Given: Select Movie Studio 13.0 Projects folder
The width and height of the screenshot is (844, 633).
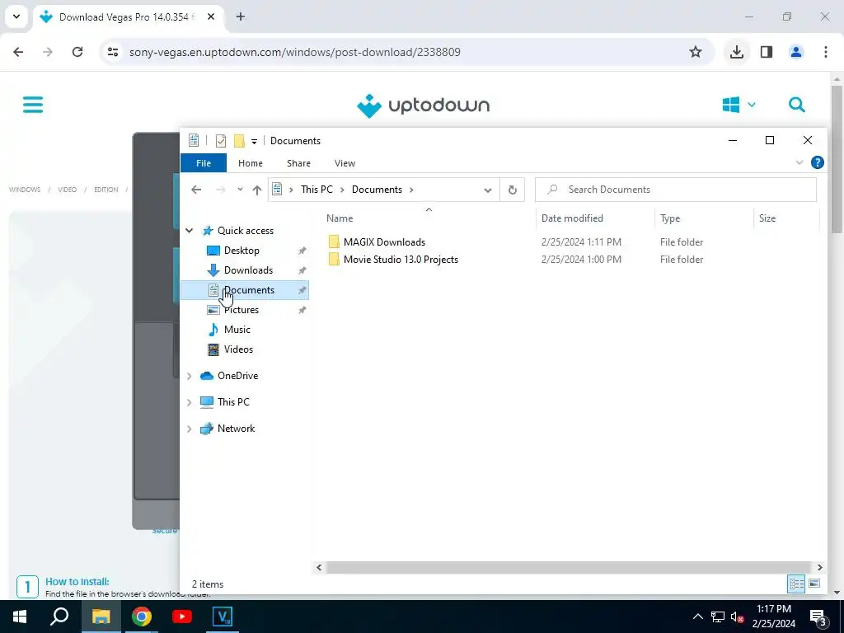Looking at the screenshot, I should coord(401,260).
